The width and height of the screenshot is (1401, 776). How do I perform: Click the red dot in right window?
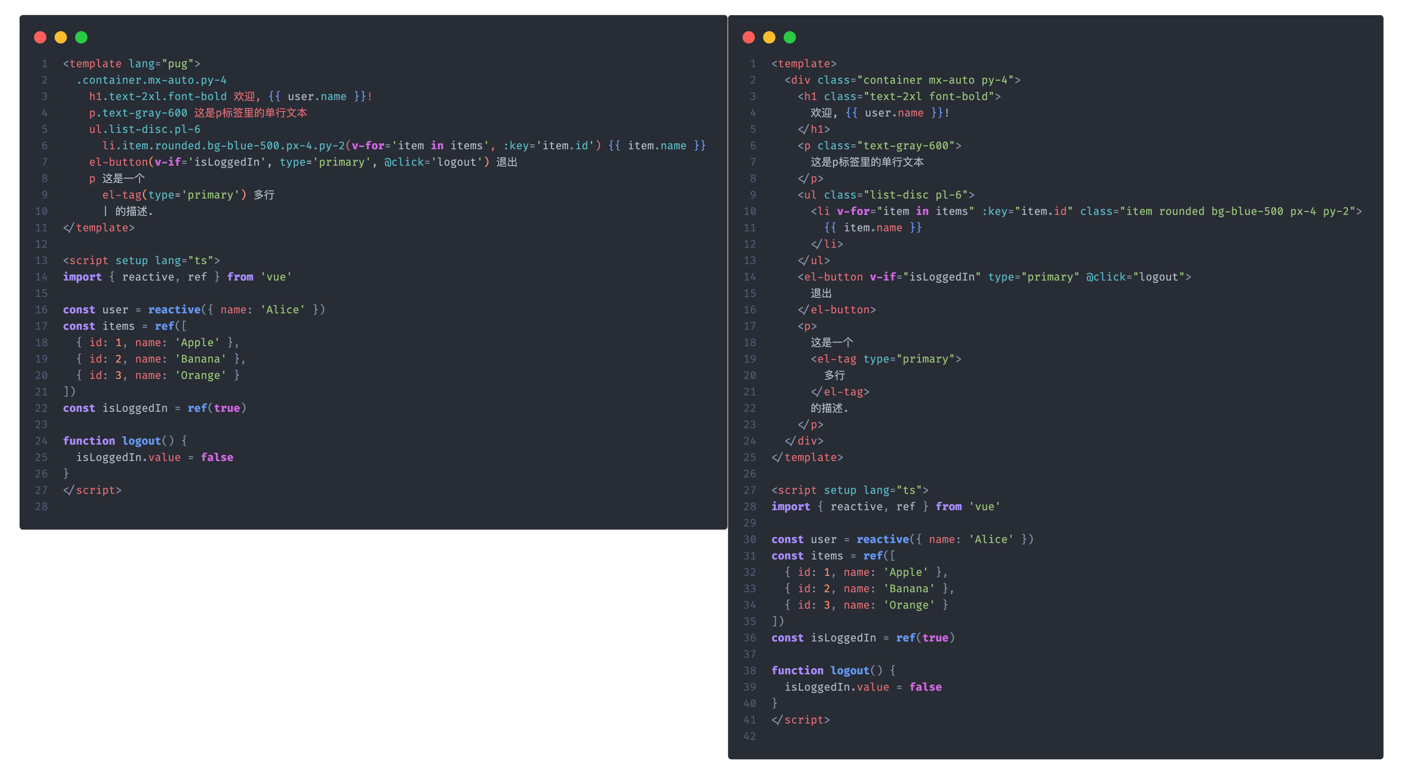tap(748, 37)
